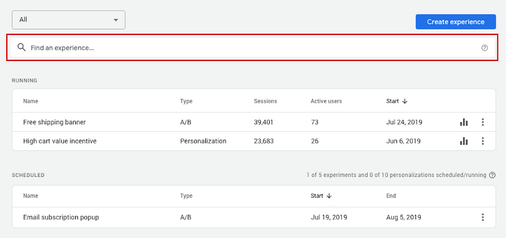The height and width of the screenshot is (238, 506).
Task: Click the help icon in search bar
Action: 485,48
